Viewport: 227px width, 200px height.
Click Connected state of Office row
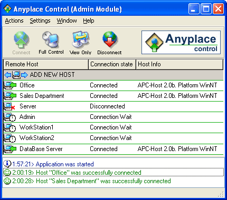103,85
